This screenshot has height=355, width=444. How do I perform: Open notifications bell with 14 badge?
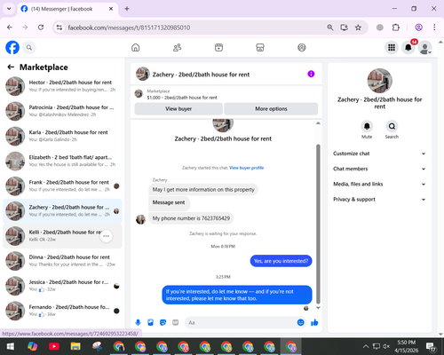pos(408,47)
